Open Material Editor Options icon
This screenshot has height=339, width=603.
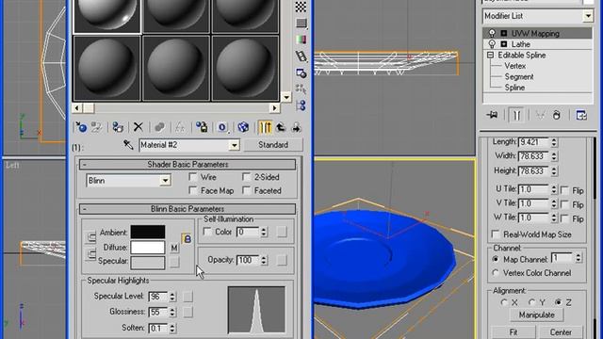pos(301,73)
